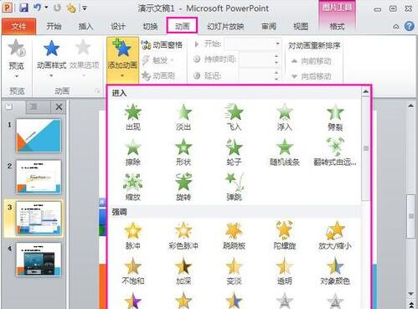
Task: Select the 彩色脉冲 emphasis animation
Action: pyautogui.click(x=183, y=236)
